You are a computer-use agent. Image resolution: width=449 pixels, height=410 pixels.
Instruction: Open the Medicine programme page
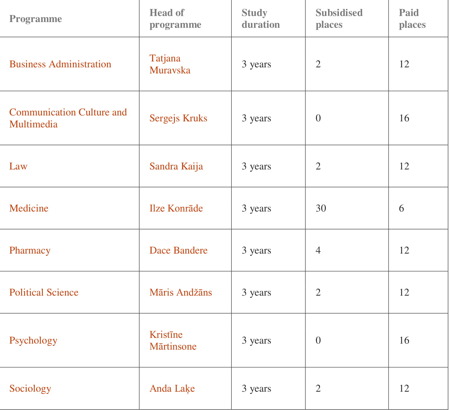coord(29,208)
